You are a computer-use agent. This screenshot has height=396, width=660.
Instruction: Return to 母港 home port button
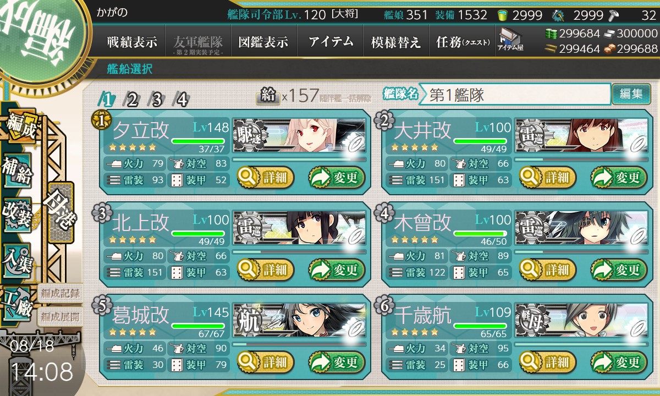(x=61, y=213)
